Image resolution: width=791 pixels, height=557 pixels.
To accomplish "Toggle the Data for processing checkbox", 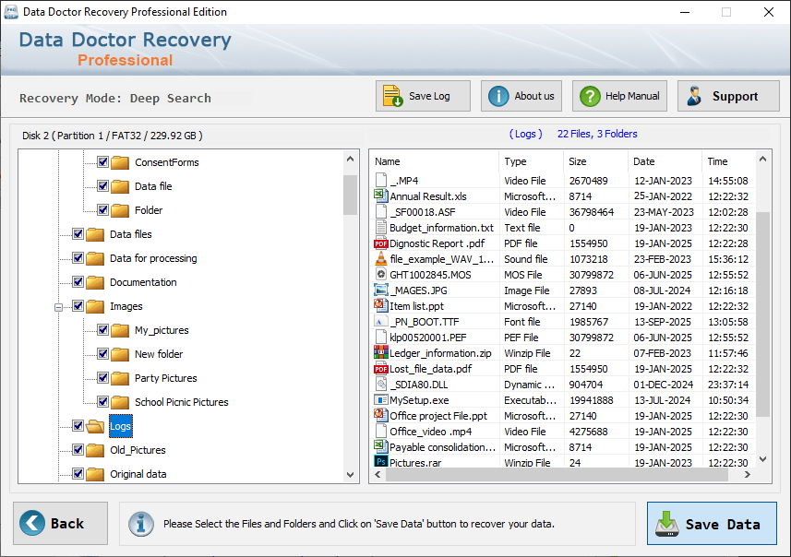I will click(x=78, y=257).
